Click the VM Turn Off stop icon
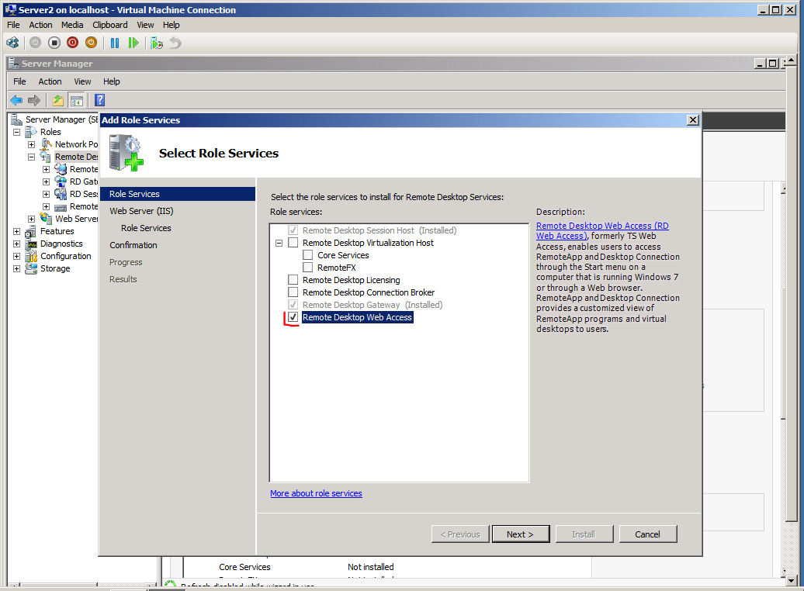The image size is (804, 591). [54, 43]
